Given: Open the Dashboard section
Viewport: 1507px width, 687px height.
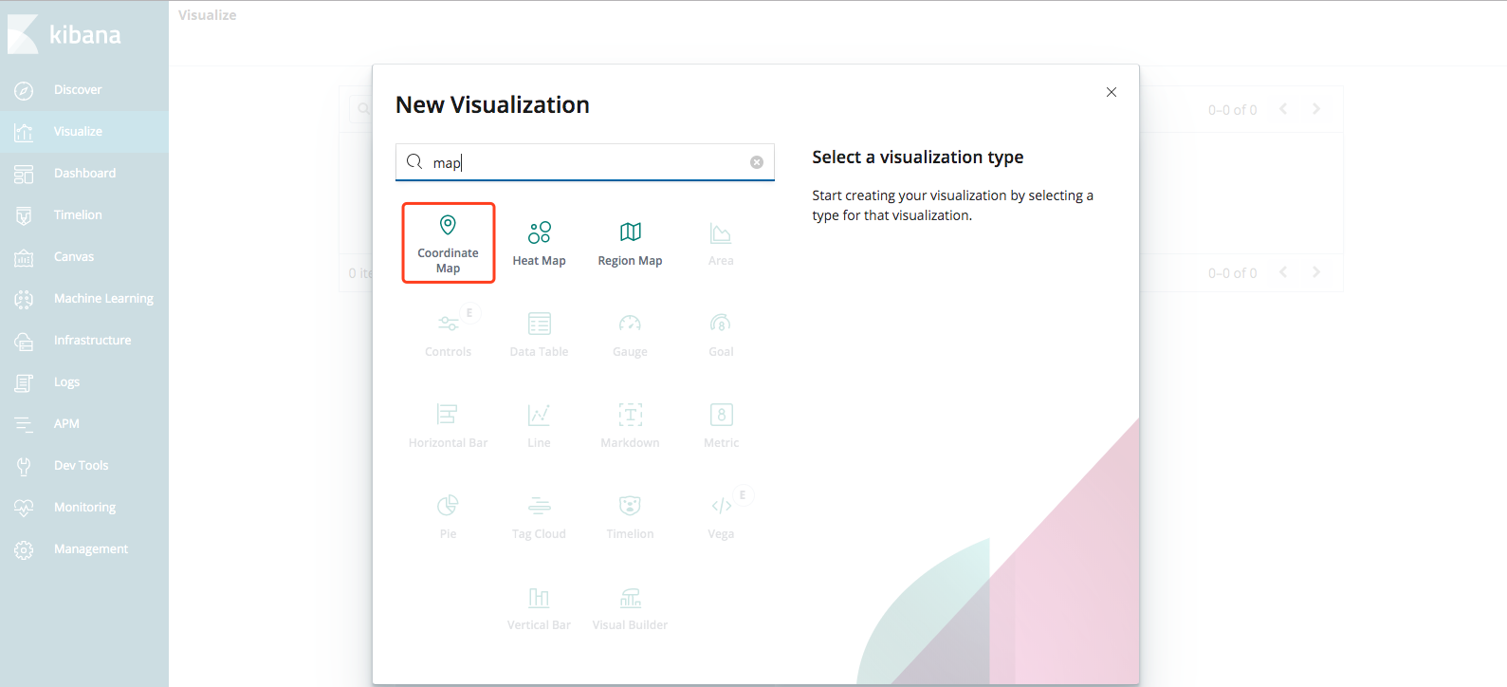Looking at the screenshot, I should click(x=84, y=174).
